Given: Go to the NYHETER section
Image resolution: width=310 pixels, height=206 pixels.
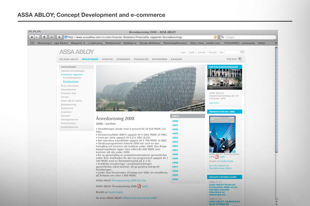Looking at the screenshot, I should (x=107, y=59).
